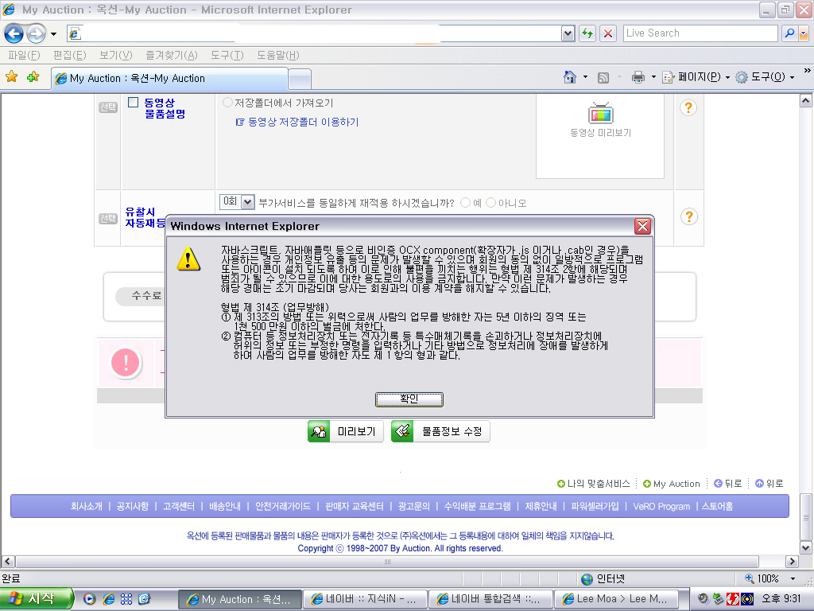
Task: Open search provider options dropdown
Action: (x=804, y=33)
